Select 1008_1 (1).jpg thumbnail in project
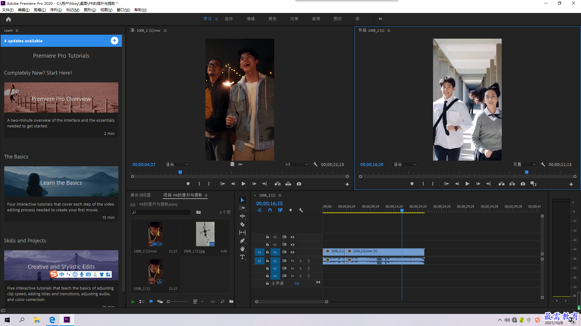The width and height of the screenshot is (581, 326). pos(205,234)
